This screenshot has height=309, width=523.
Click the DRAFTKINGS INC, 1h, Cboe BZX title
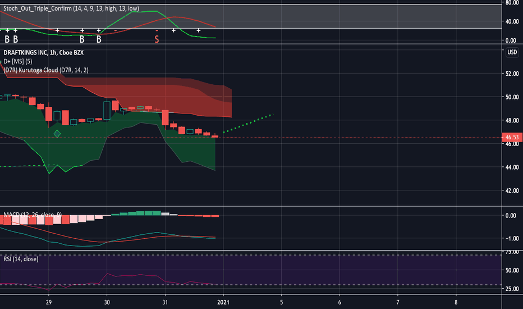tap(43, 52)
